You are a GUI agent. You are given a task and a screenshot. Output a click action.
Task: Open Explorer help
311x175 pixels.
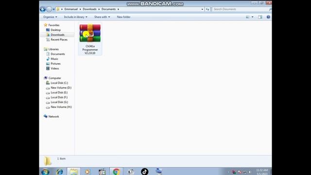click(x=268, y=17)
